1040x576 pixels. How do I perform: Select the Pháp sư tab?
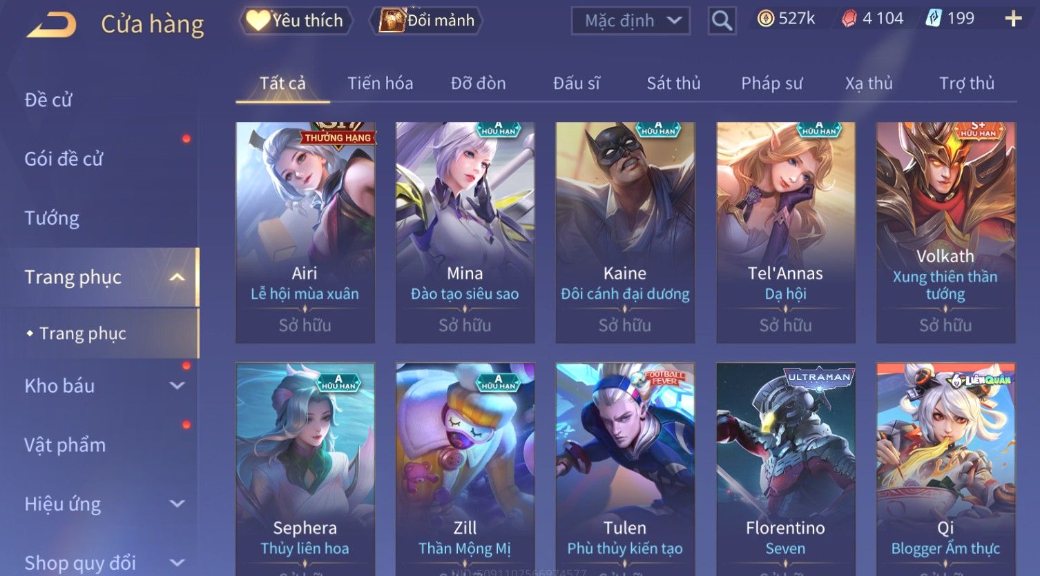click(x=771, y=83)
